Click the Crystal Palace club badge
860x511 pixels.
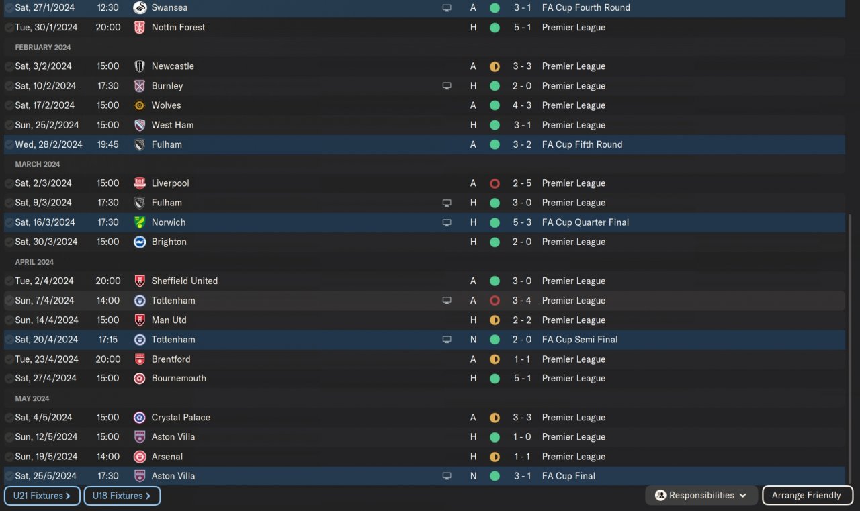point(140,418)
